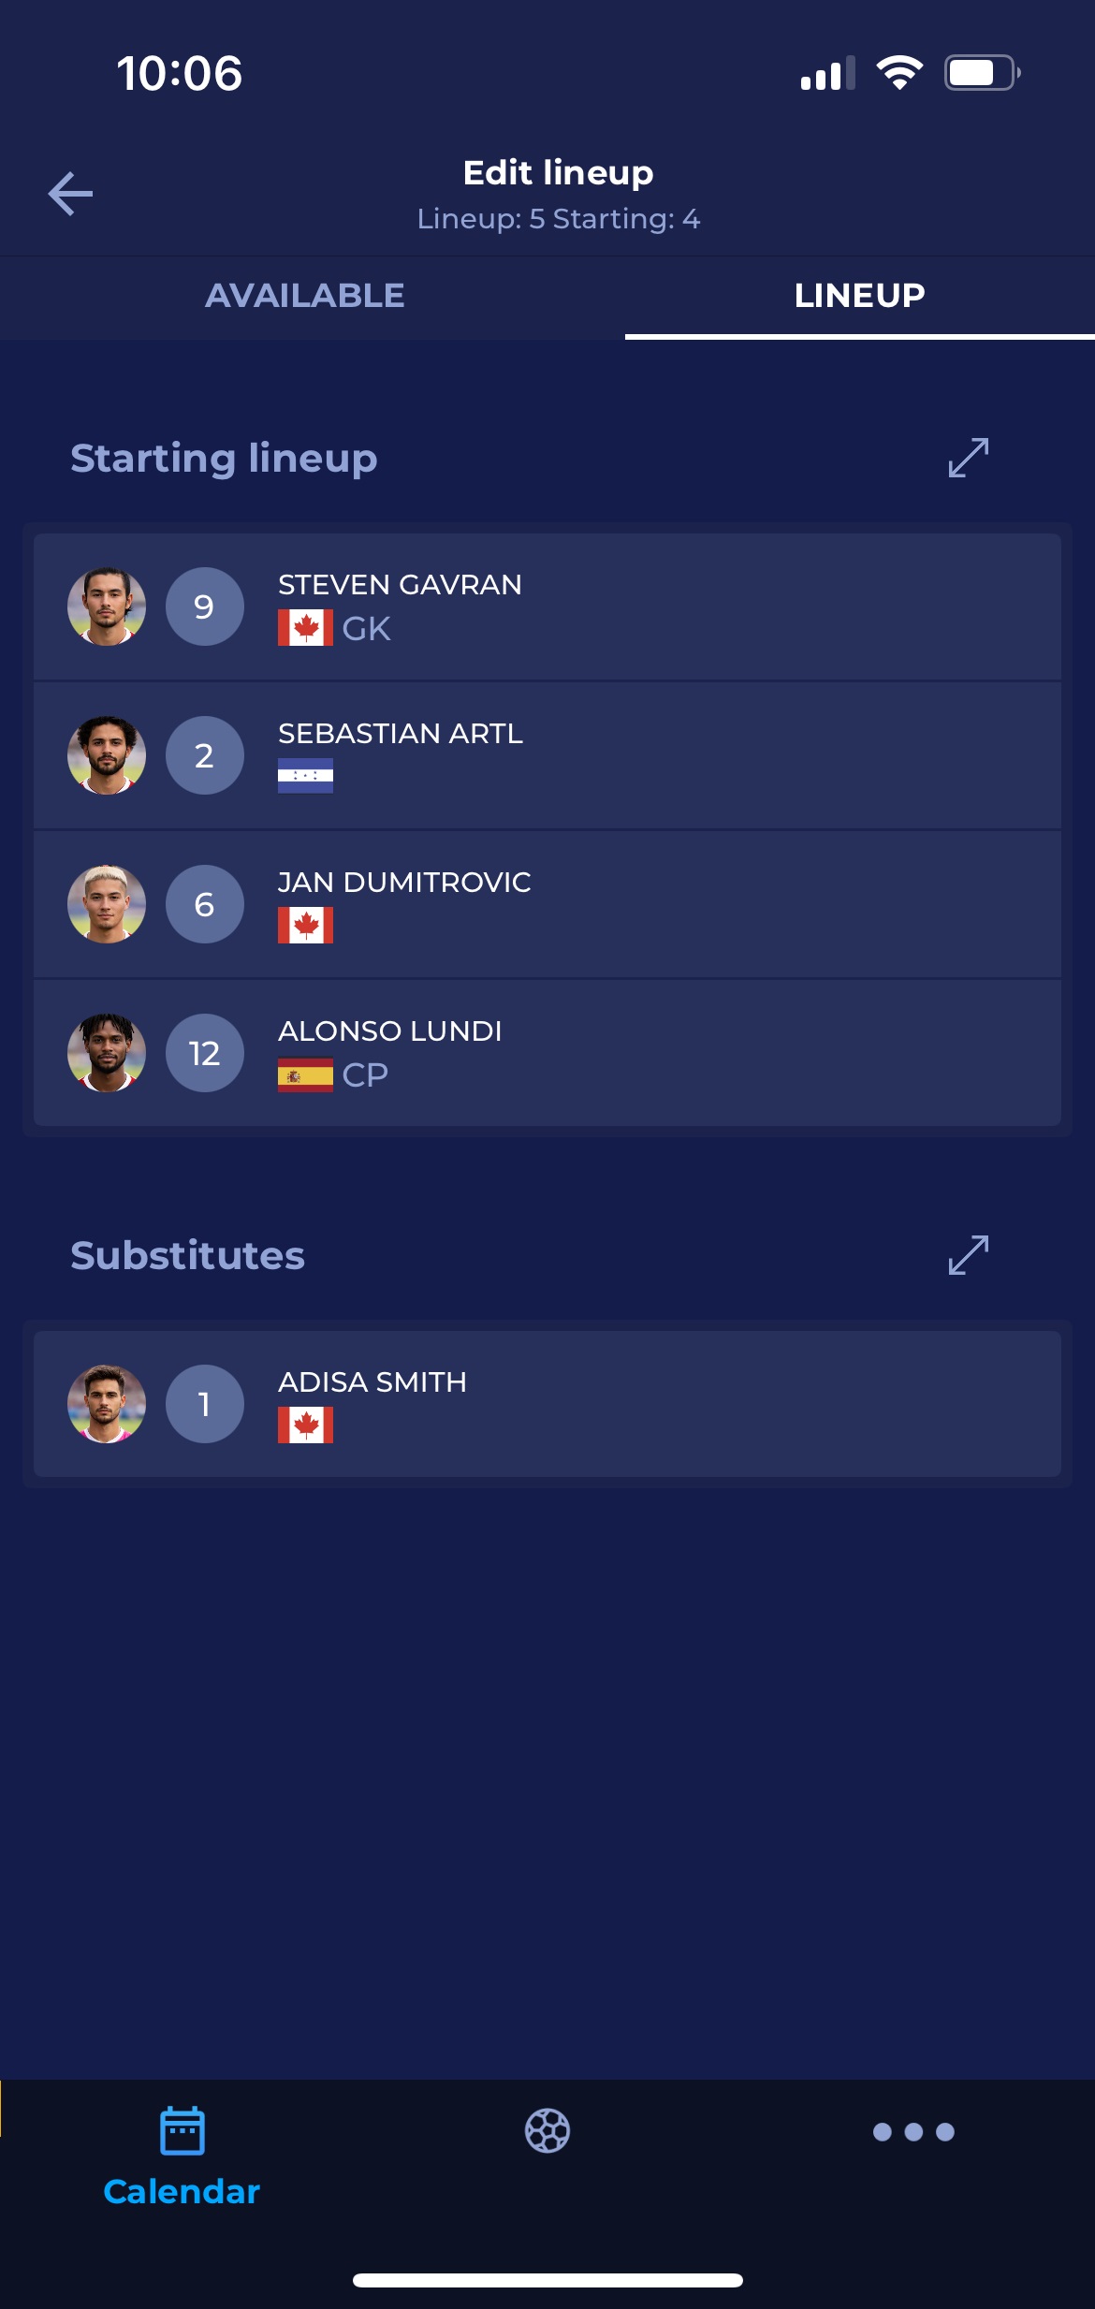Open Jan Dumitrovic player row

655,904
